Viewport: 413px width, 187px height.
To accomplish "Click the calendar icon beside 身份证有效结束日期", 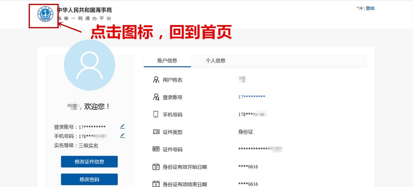I will (x=156, y=184).
